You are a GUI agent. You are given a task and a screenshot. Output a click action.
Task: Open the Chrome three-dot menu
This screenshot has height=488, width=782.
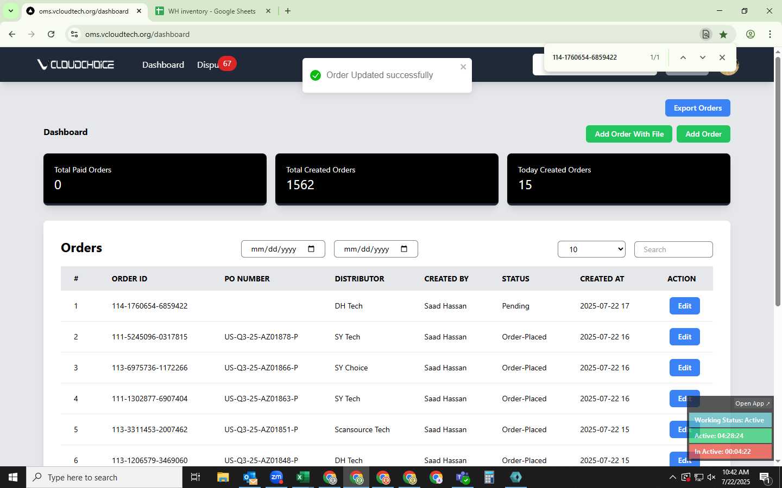pyautogui.click(x=770, y=34)
